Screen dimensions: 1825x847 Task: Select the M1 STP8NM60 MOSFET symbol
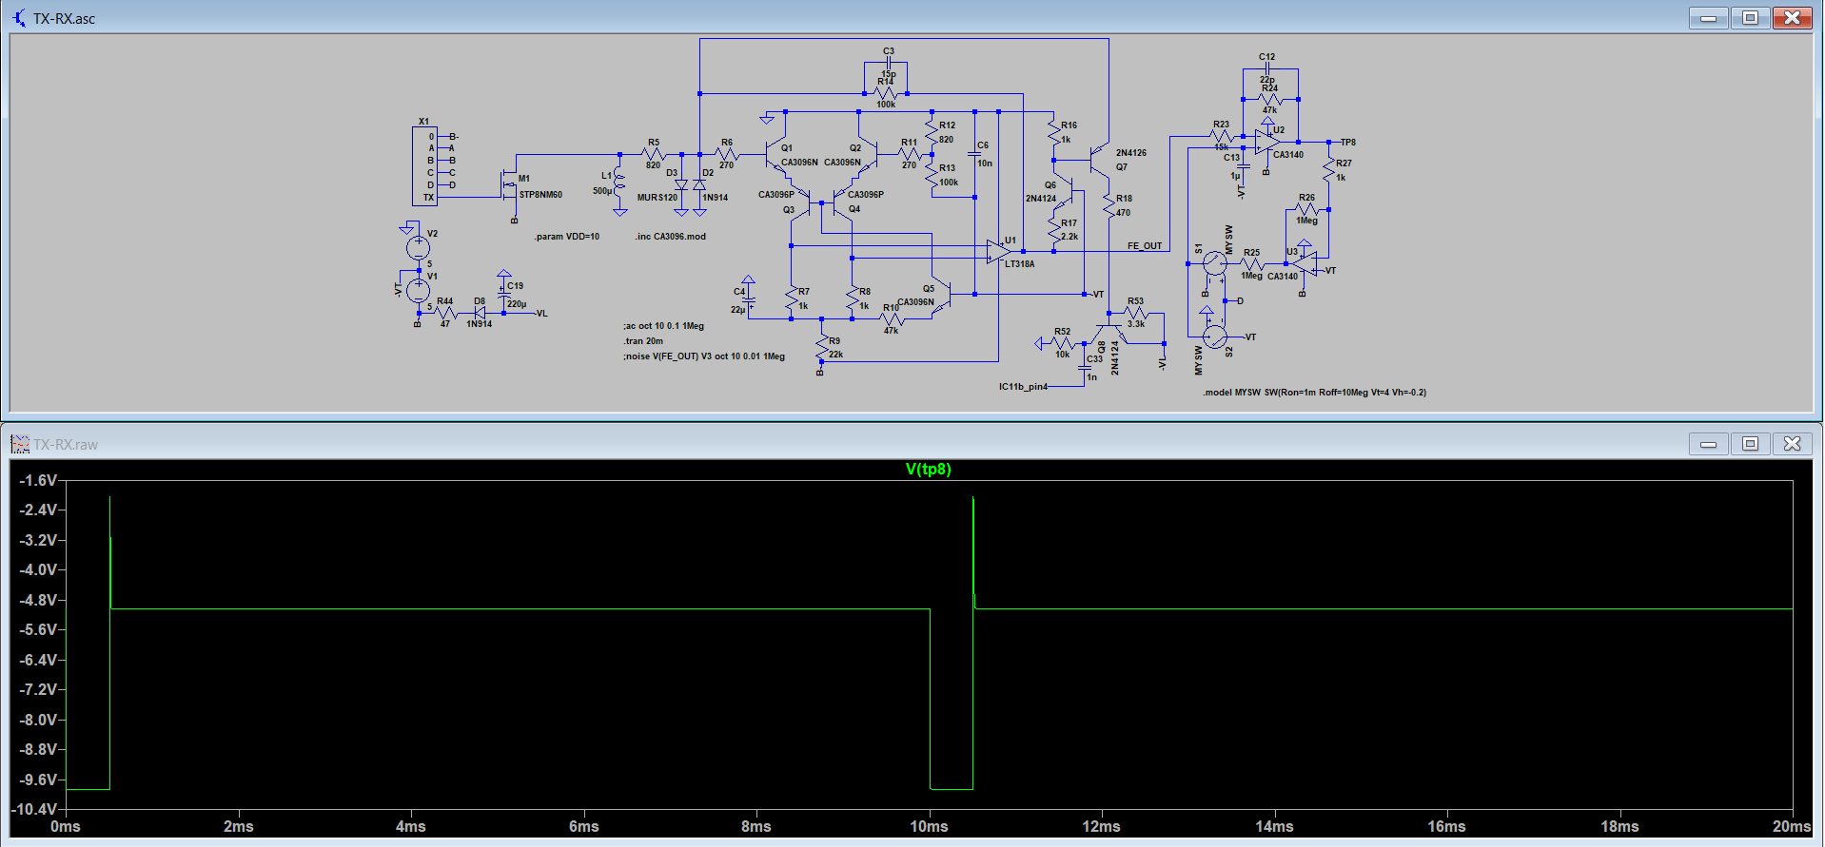510,185
